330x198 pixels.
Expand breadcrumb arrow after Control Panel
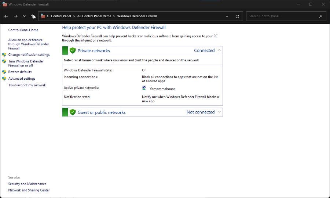pos(74,16)
